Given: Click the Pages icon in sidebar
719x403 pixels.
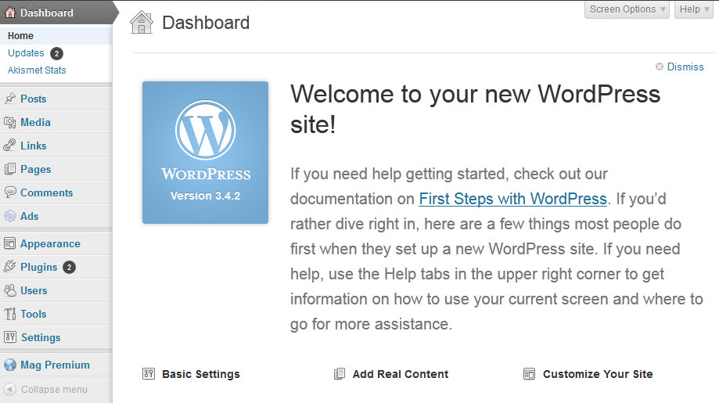Looking at the screenshot, I should click(x=10, y=169).
